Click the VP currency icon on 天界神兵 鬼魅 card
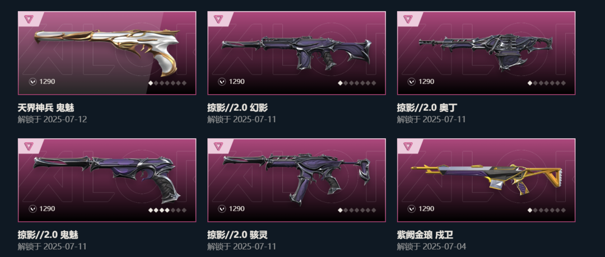 coord(32,81)
